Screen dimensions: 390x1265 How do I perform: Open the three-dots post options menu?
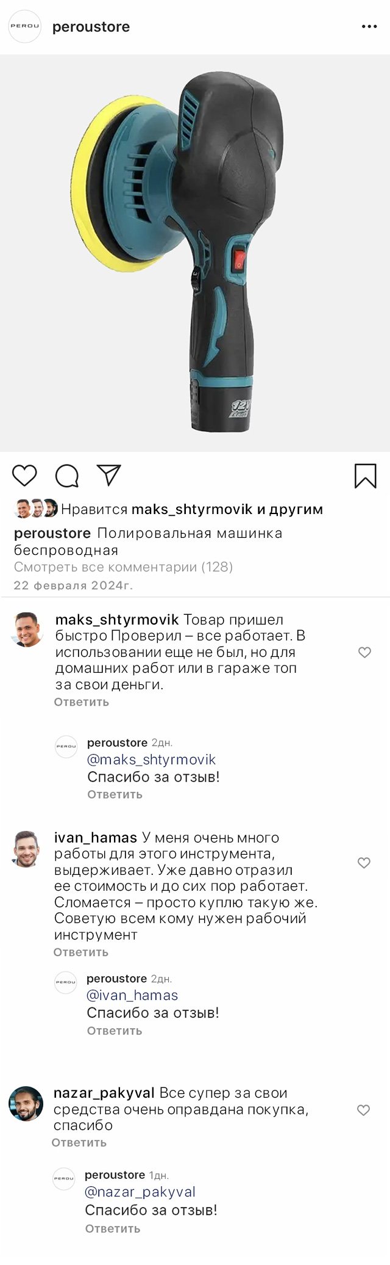pos(369,27)
